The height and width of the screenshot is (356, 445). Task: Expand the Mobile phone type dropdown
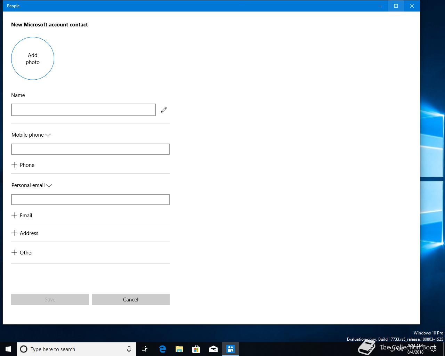click(x=31, y=135)
